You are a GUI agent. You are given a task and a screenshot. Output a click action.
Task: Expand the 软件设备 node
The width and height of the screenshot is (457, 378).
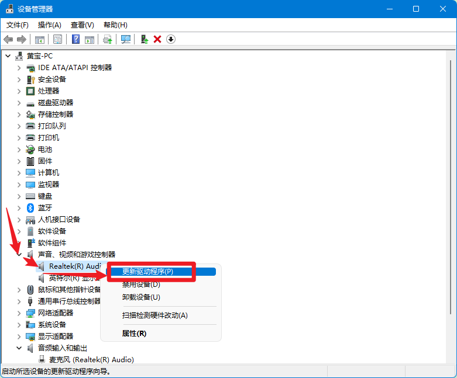[19, 231]
